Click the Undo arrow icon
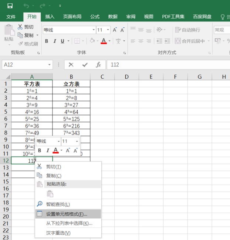Viewport: 230px width, 240px height. pos(26,6)
